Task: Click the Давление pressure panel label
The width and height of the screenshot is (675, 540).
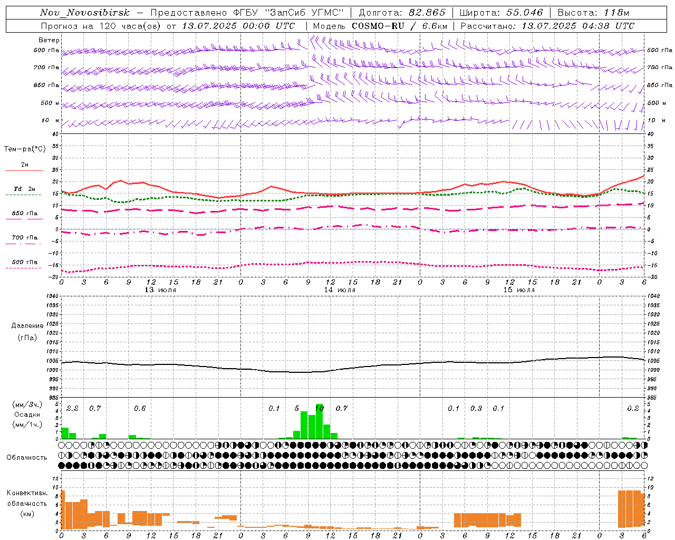Action: pyautogui.click(x=27, y=326)
